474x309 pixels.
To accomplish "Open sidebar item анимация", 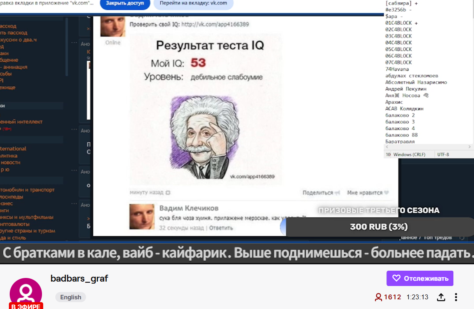I will [x=14, y=67].
